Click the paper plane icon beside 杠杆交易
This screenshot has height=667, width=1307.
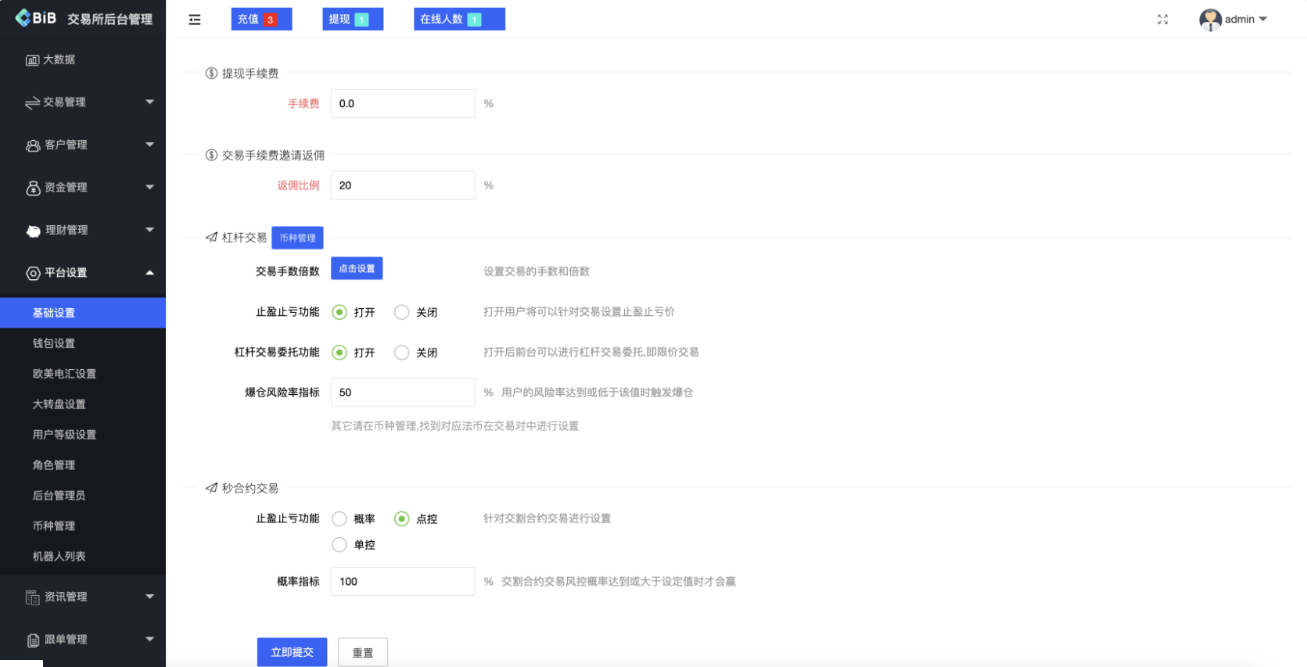211,238
